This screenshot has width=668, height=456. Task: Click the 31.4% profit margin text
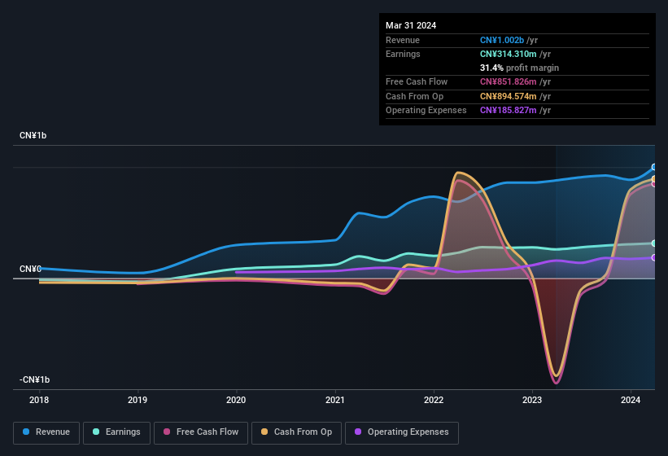pyautogui.click(x=519, y=68)
